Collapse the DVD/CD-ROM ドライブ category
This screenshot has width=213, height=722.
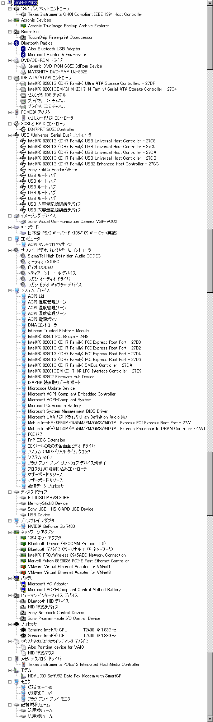pyautogui.click(x=10, y=60)
